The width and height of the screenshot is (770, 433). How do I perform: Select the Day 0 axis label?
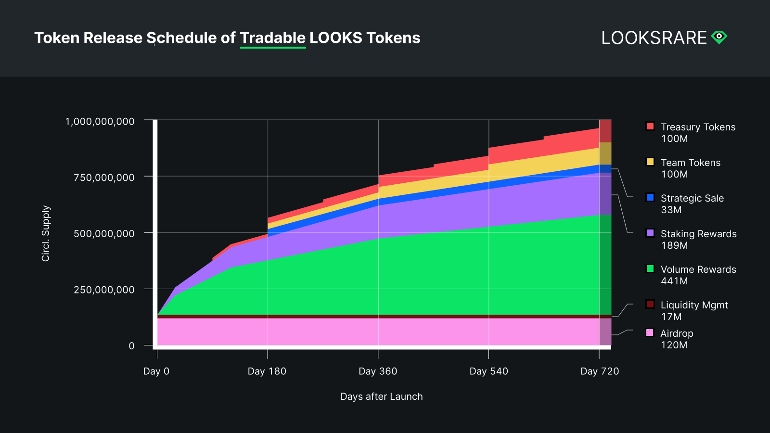tap(156, 371)
